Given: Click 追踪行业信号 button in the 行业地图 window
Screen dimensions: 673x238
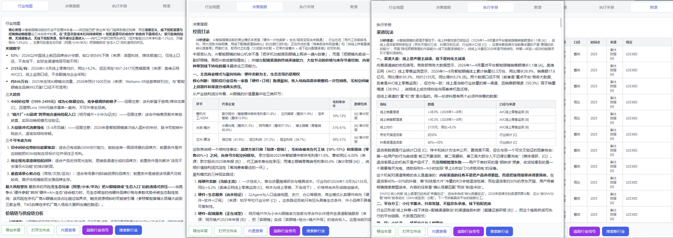Looking at the screenshot, I should 97,230.
